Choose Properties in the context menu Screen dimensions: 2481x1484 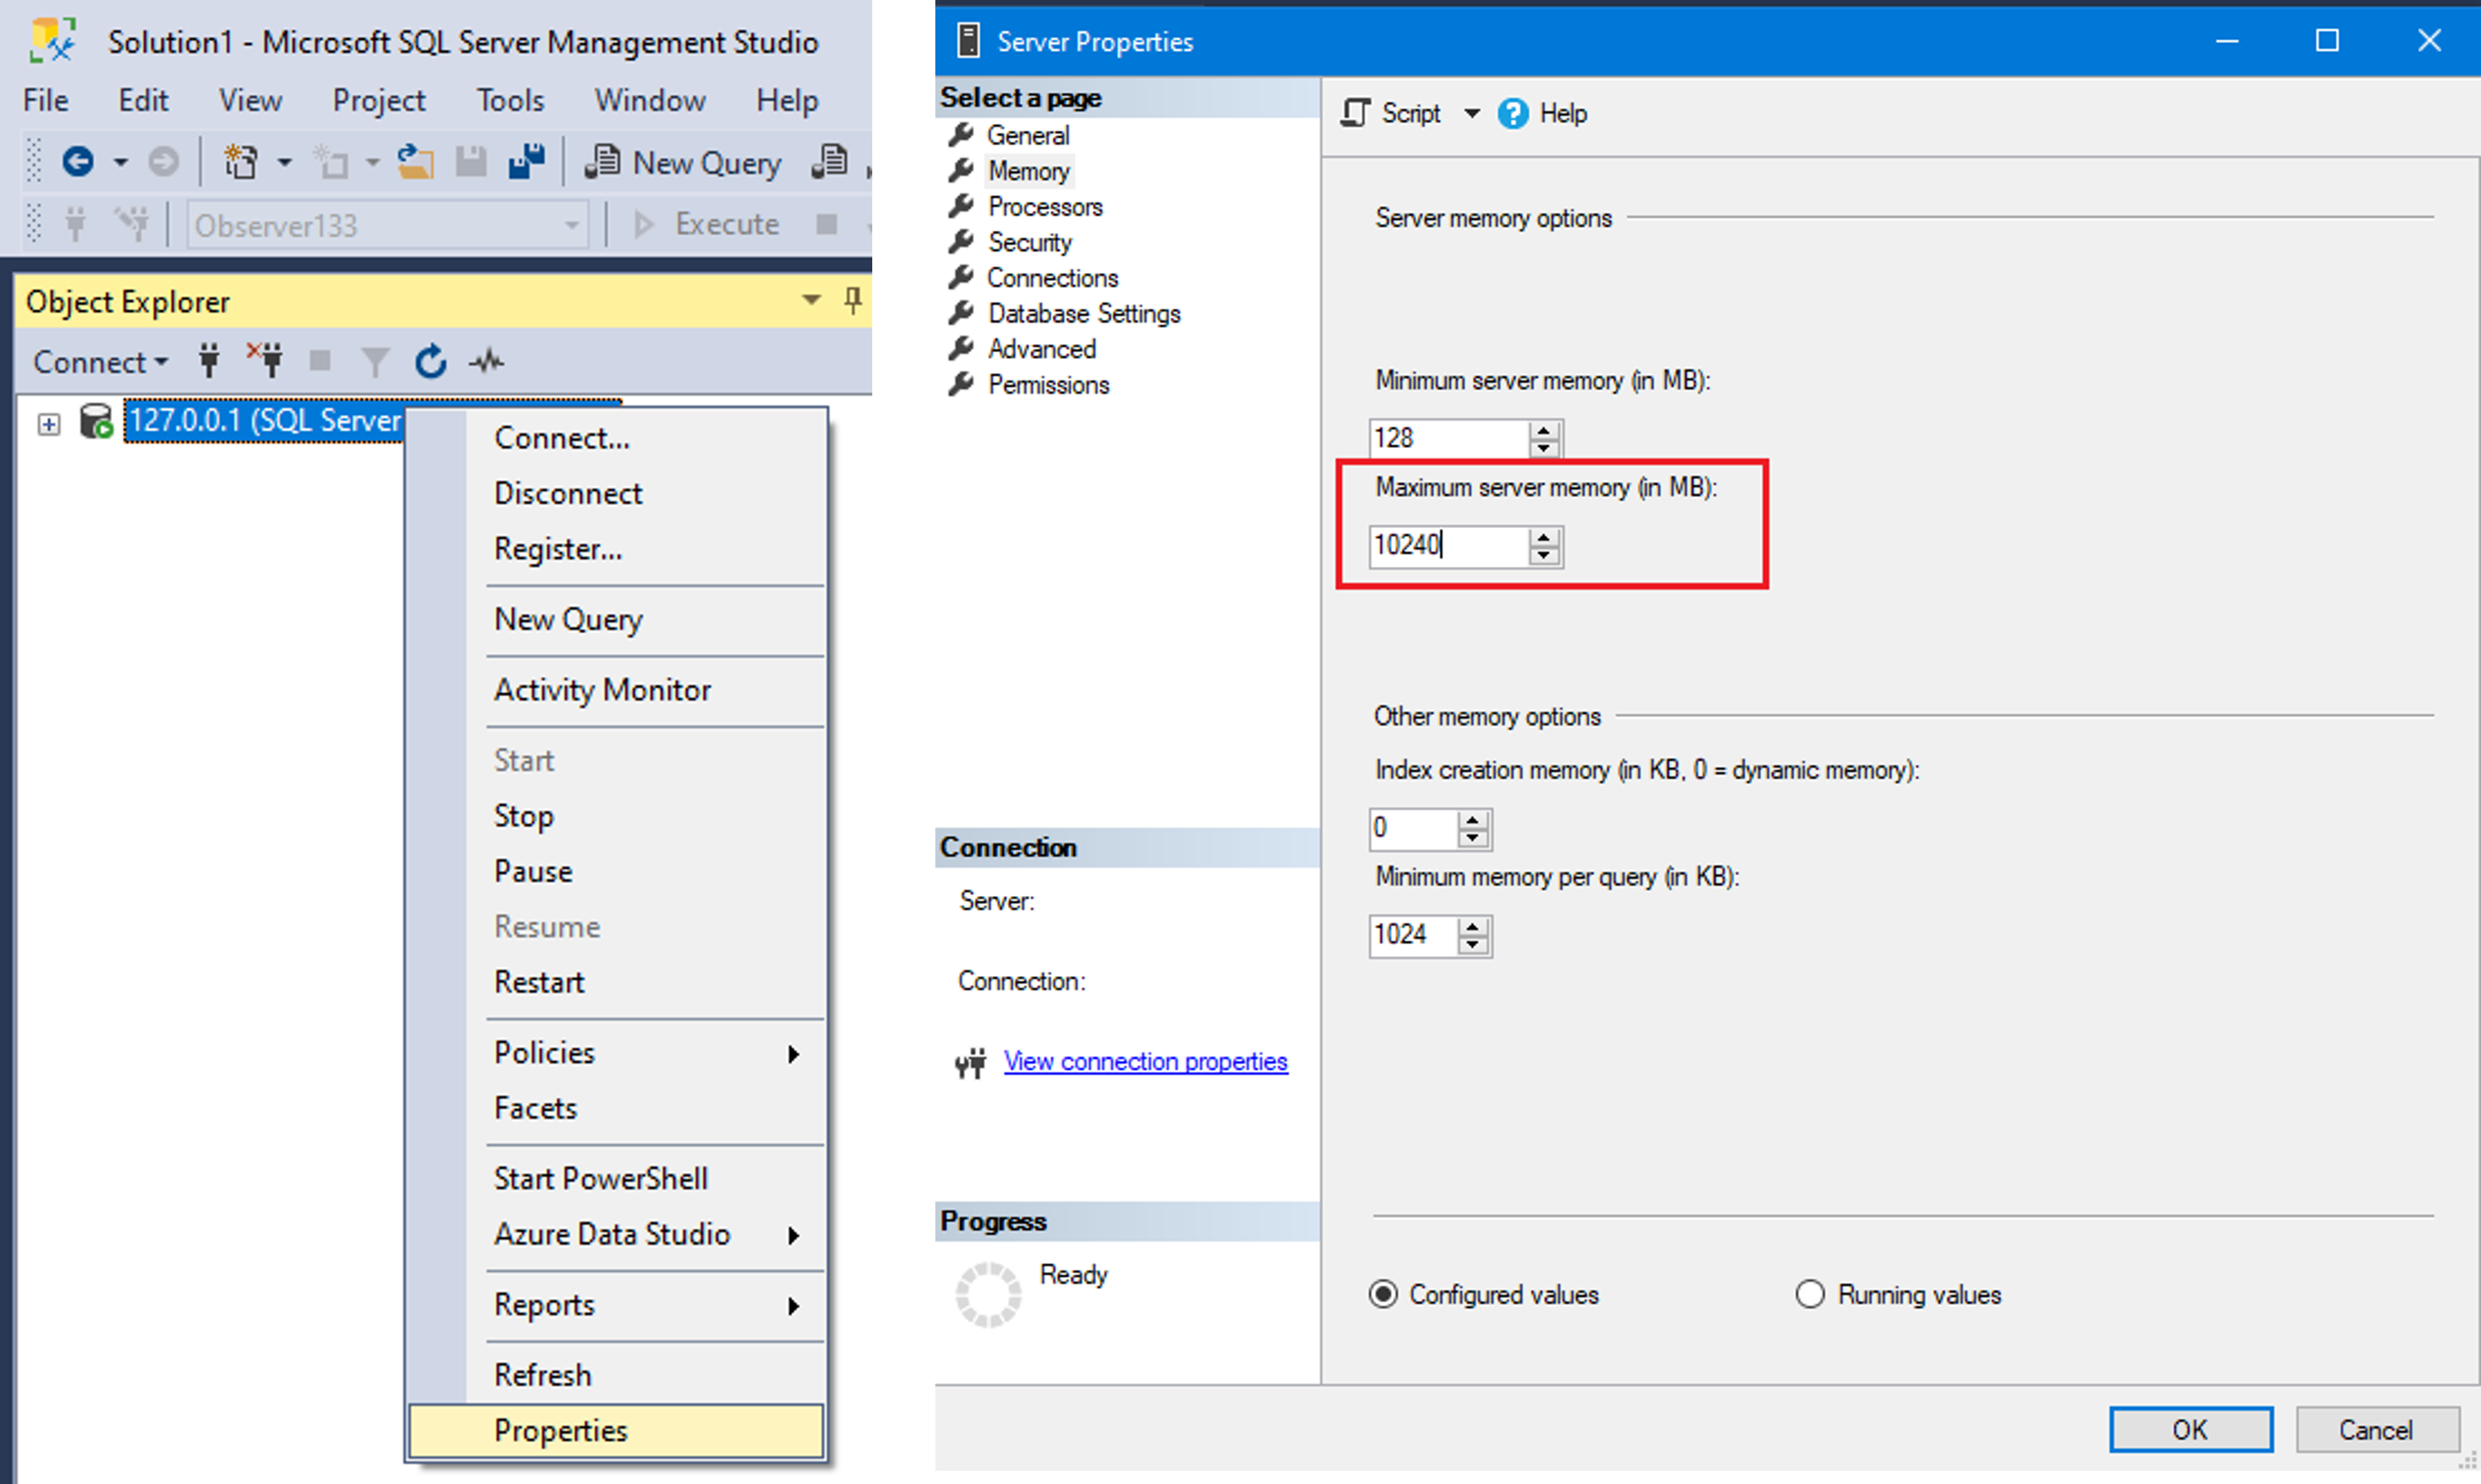coord(616,1430)
